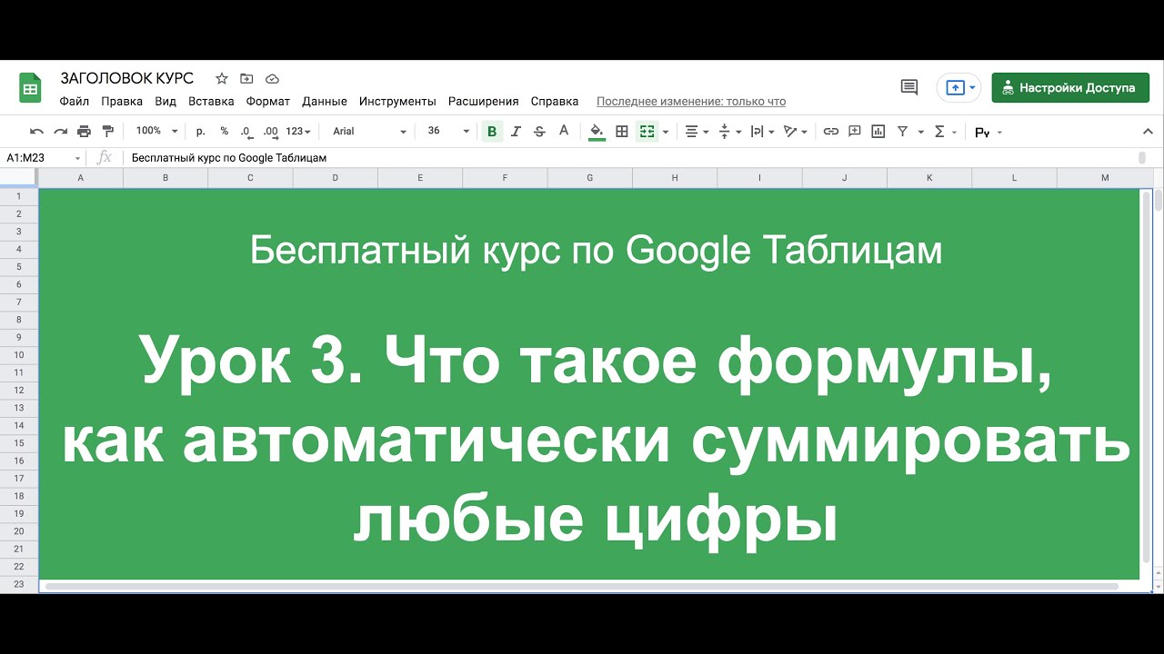The width and height of the screenshot is (1164, 654).
Task: Select column header D
Action: tap(335, 178)
